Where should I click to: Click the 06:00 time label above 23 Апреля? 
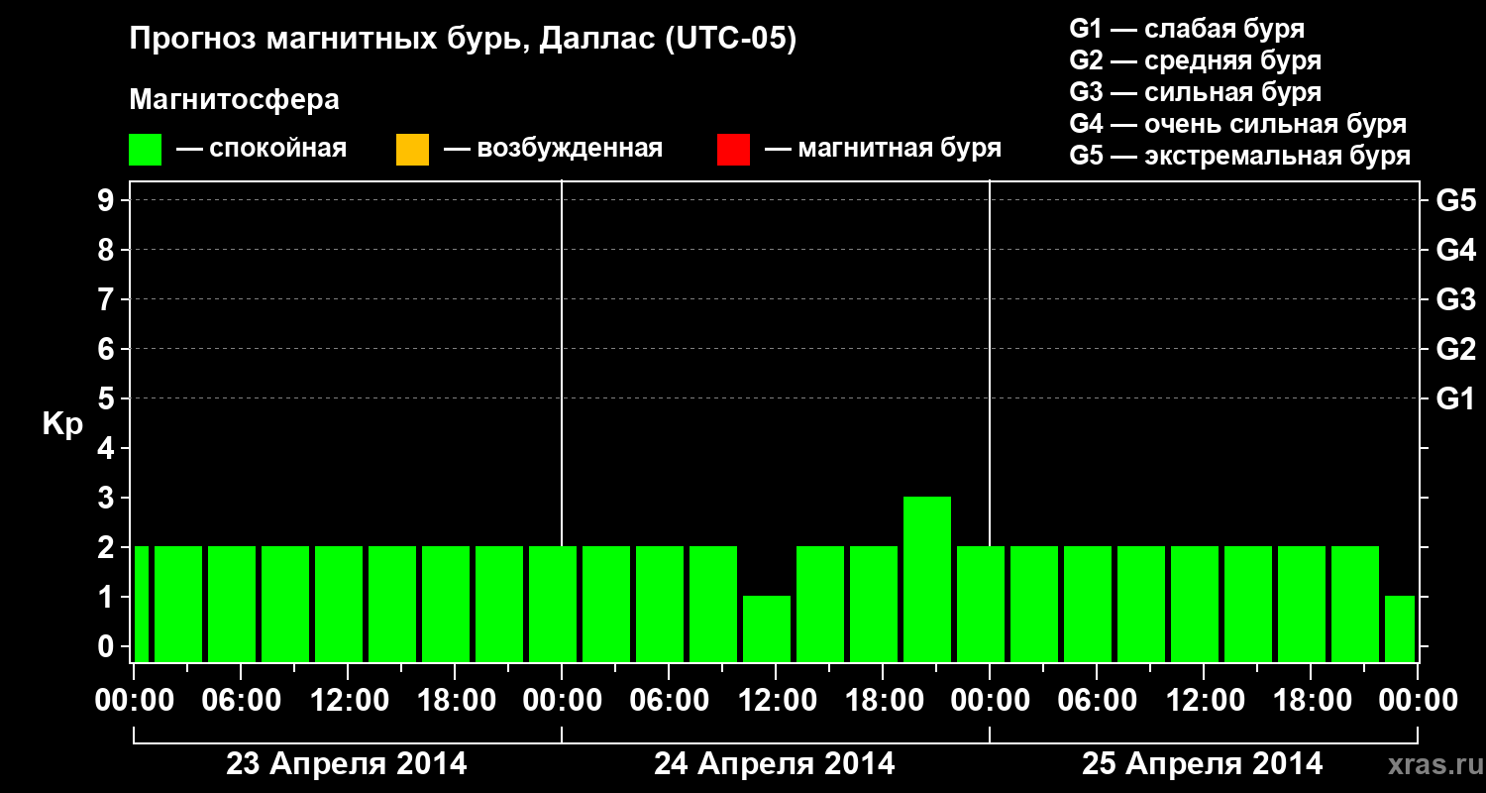point(243,701)
